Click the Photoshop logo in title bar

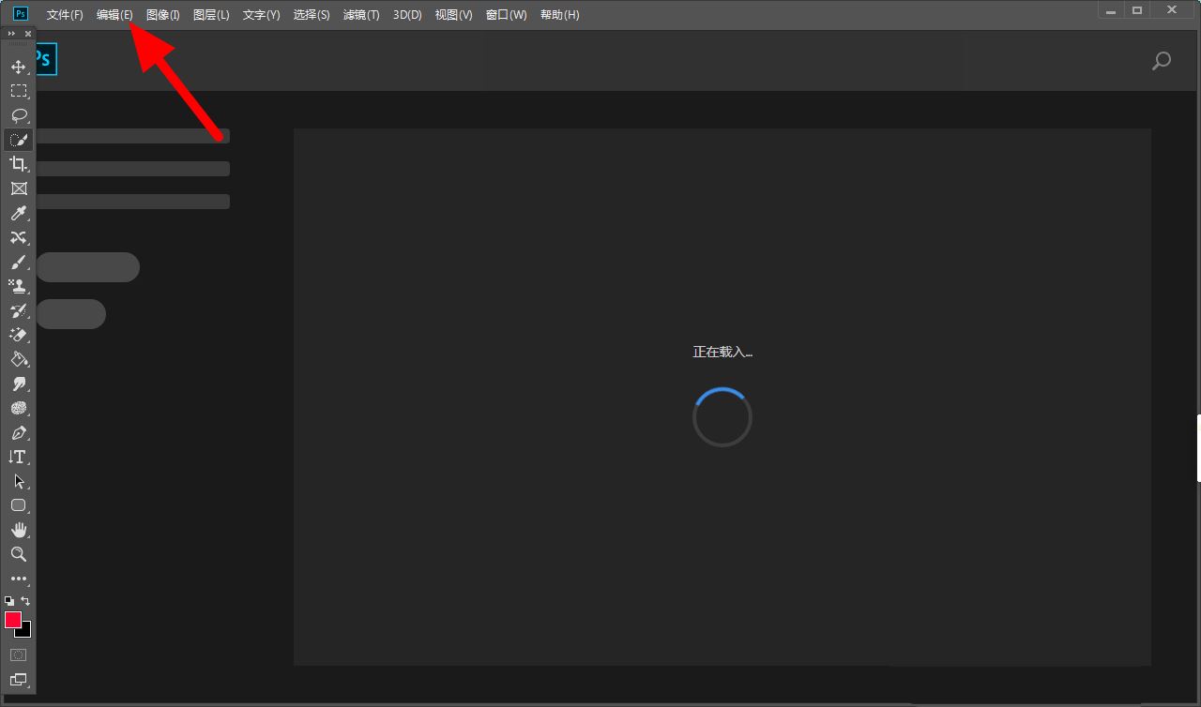point(21,14)
